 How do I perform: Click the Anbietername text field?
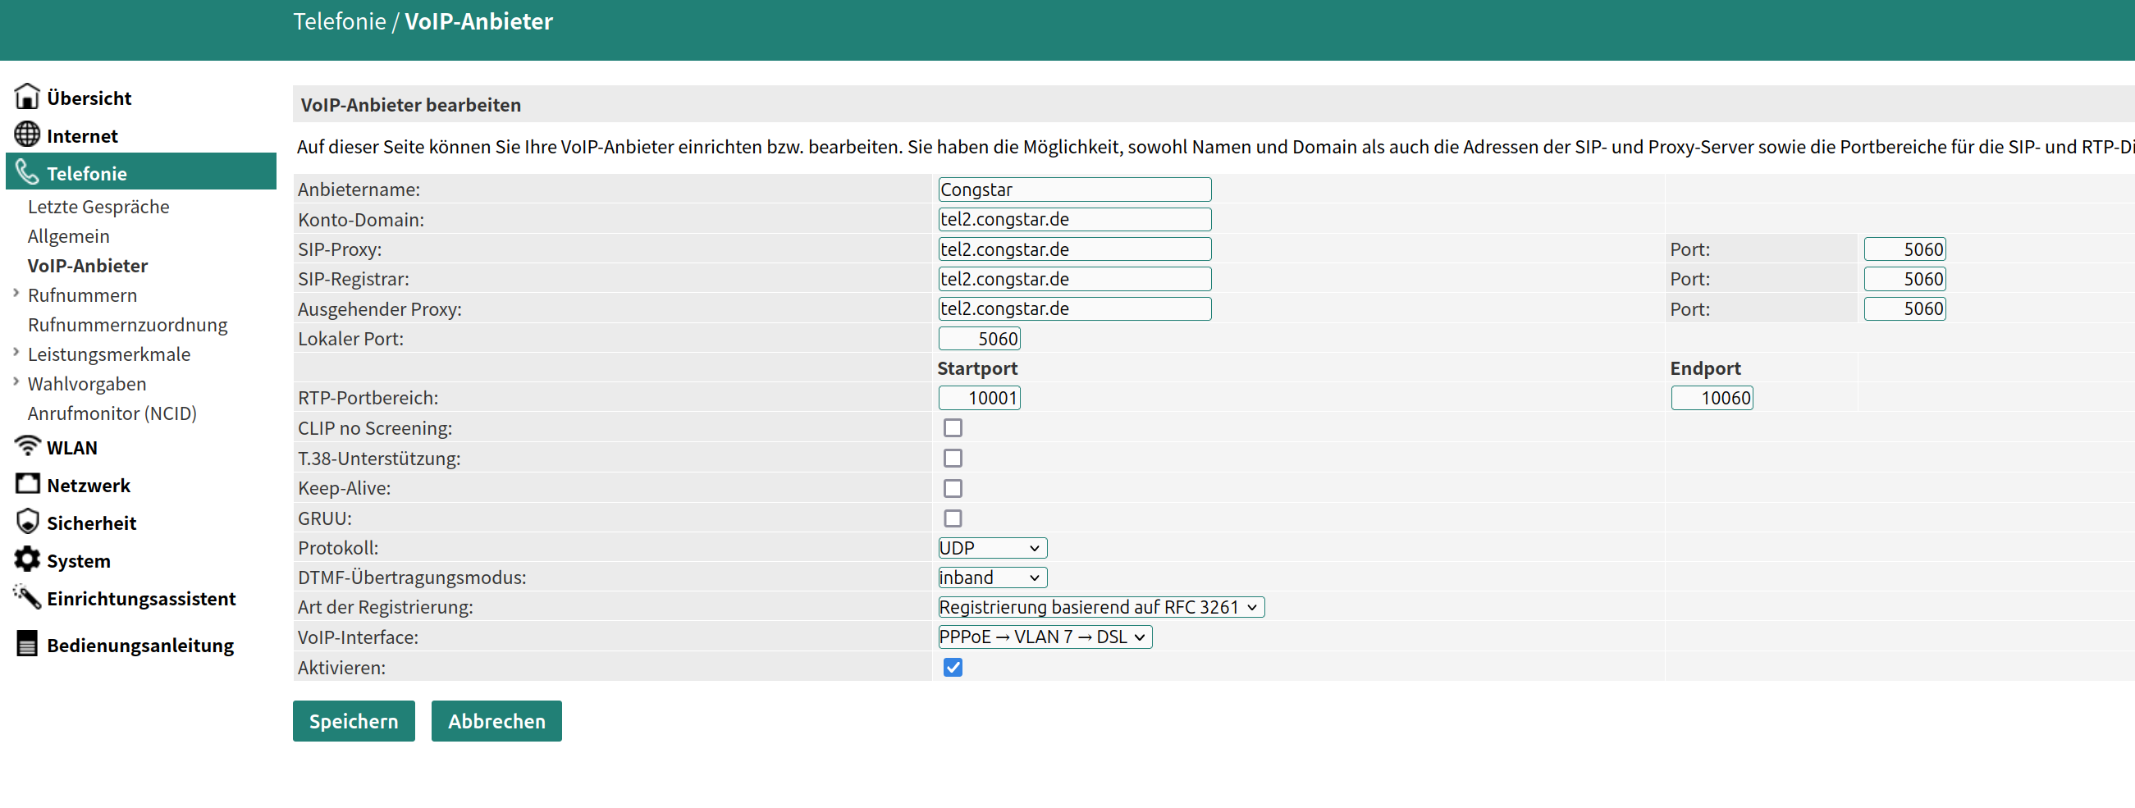[x=1073, y=189]
